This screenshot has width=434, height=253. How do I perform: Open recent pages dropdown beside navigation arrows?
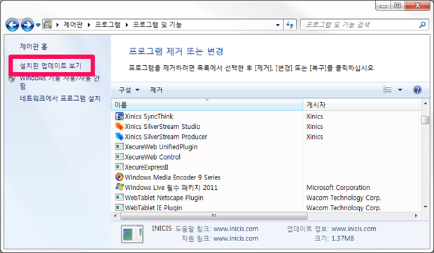[38, 25]
